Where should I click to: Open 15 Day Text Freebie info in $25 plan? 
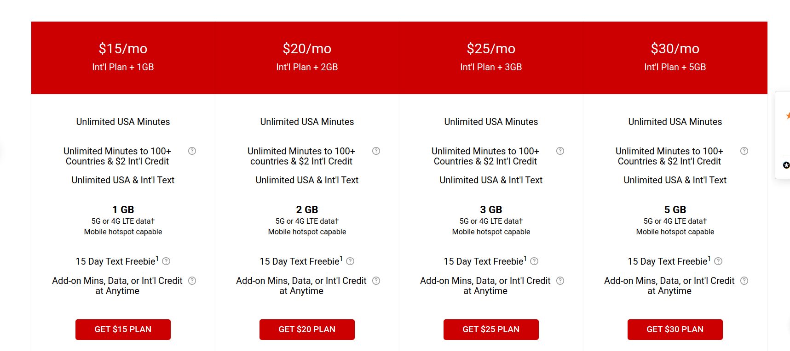(x=534, y=261)
